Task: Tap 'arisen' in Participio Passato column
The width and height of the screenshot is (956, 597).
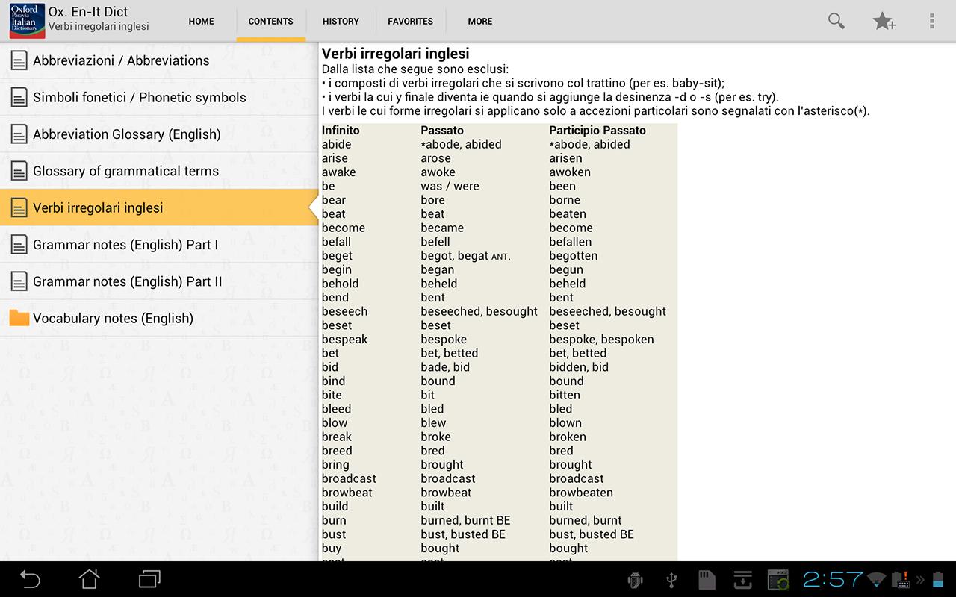Action: coord(565,158)
